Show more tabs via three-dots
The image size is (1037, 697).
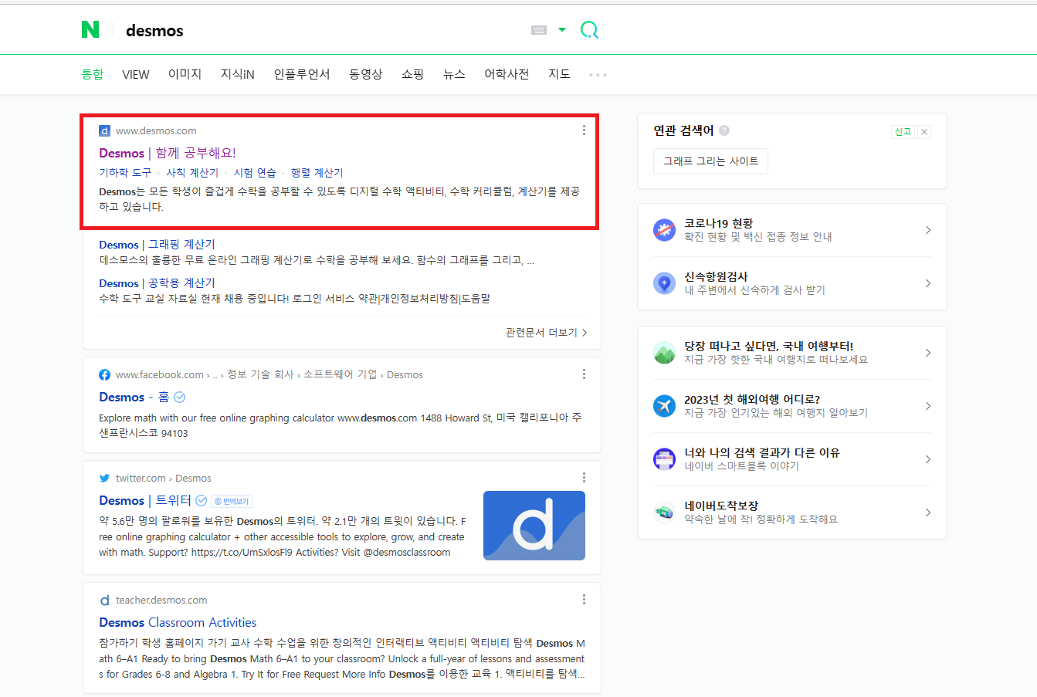[598, 75]
